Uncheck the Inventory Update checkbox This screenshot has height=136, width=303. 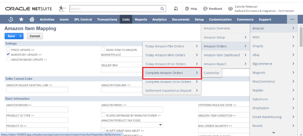pyautogui.click(x=8, y=54)
